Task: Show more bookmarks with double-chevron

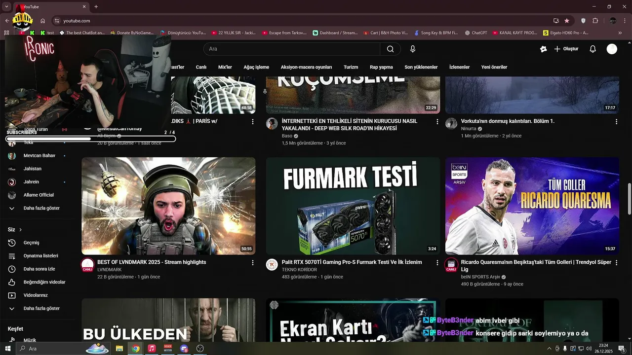Action: 620,33
